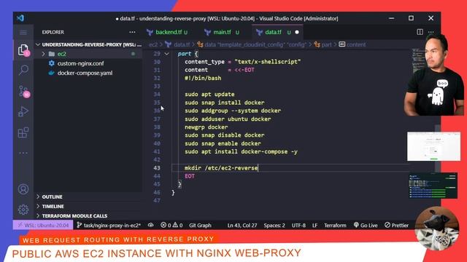This screenshot has width=467, height=262.
Task: Open the Source Control view in the activity bar
Action: coord(23,91)
